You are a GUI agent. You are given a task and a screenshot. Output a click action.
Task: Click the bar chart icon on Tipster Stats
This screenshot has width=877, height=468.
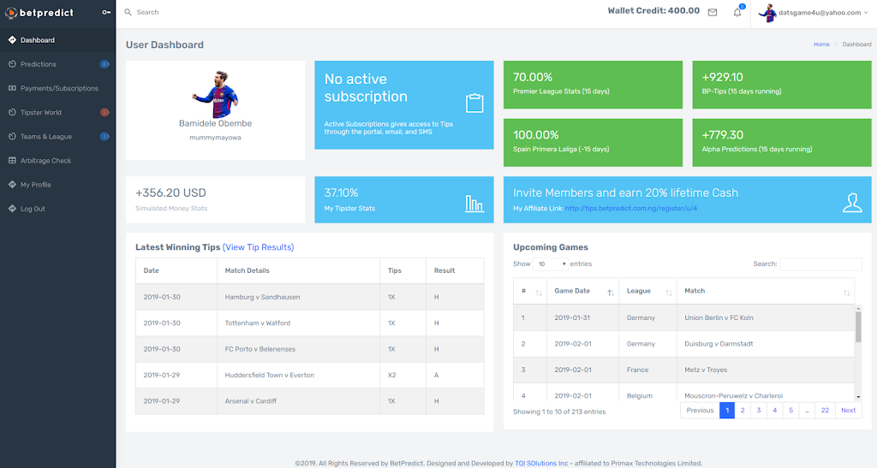[474, 204]
